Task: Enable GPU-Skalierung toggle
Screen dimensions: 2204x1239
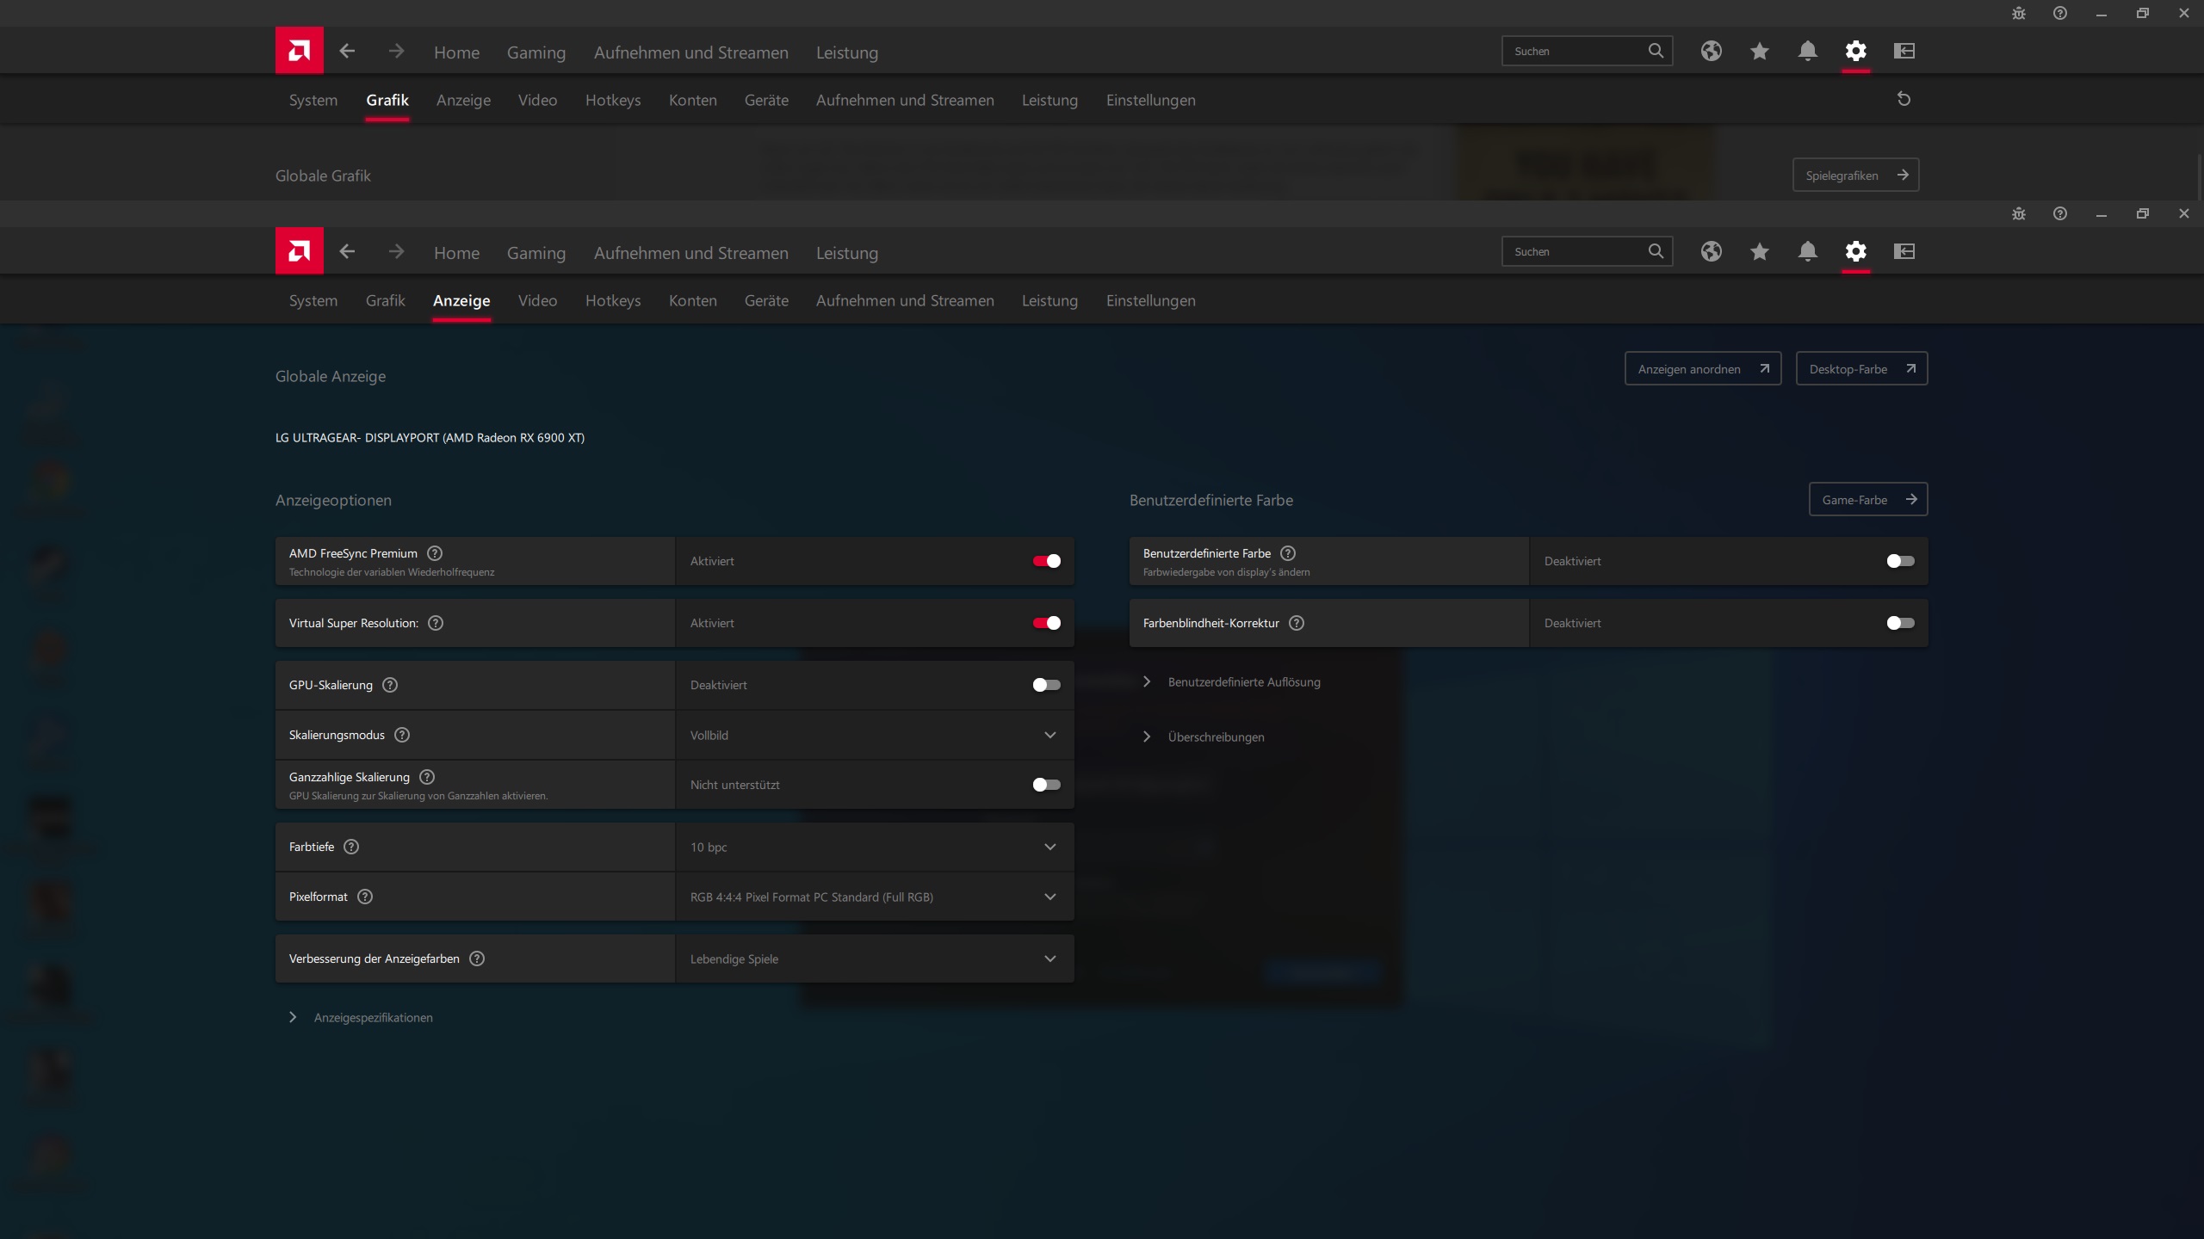Action: tap(1046, 685)
